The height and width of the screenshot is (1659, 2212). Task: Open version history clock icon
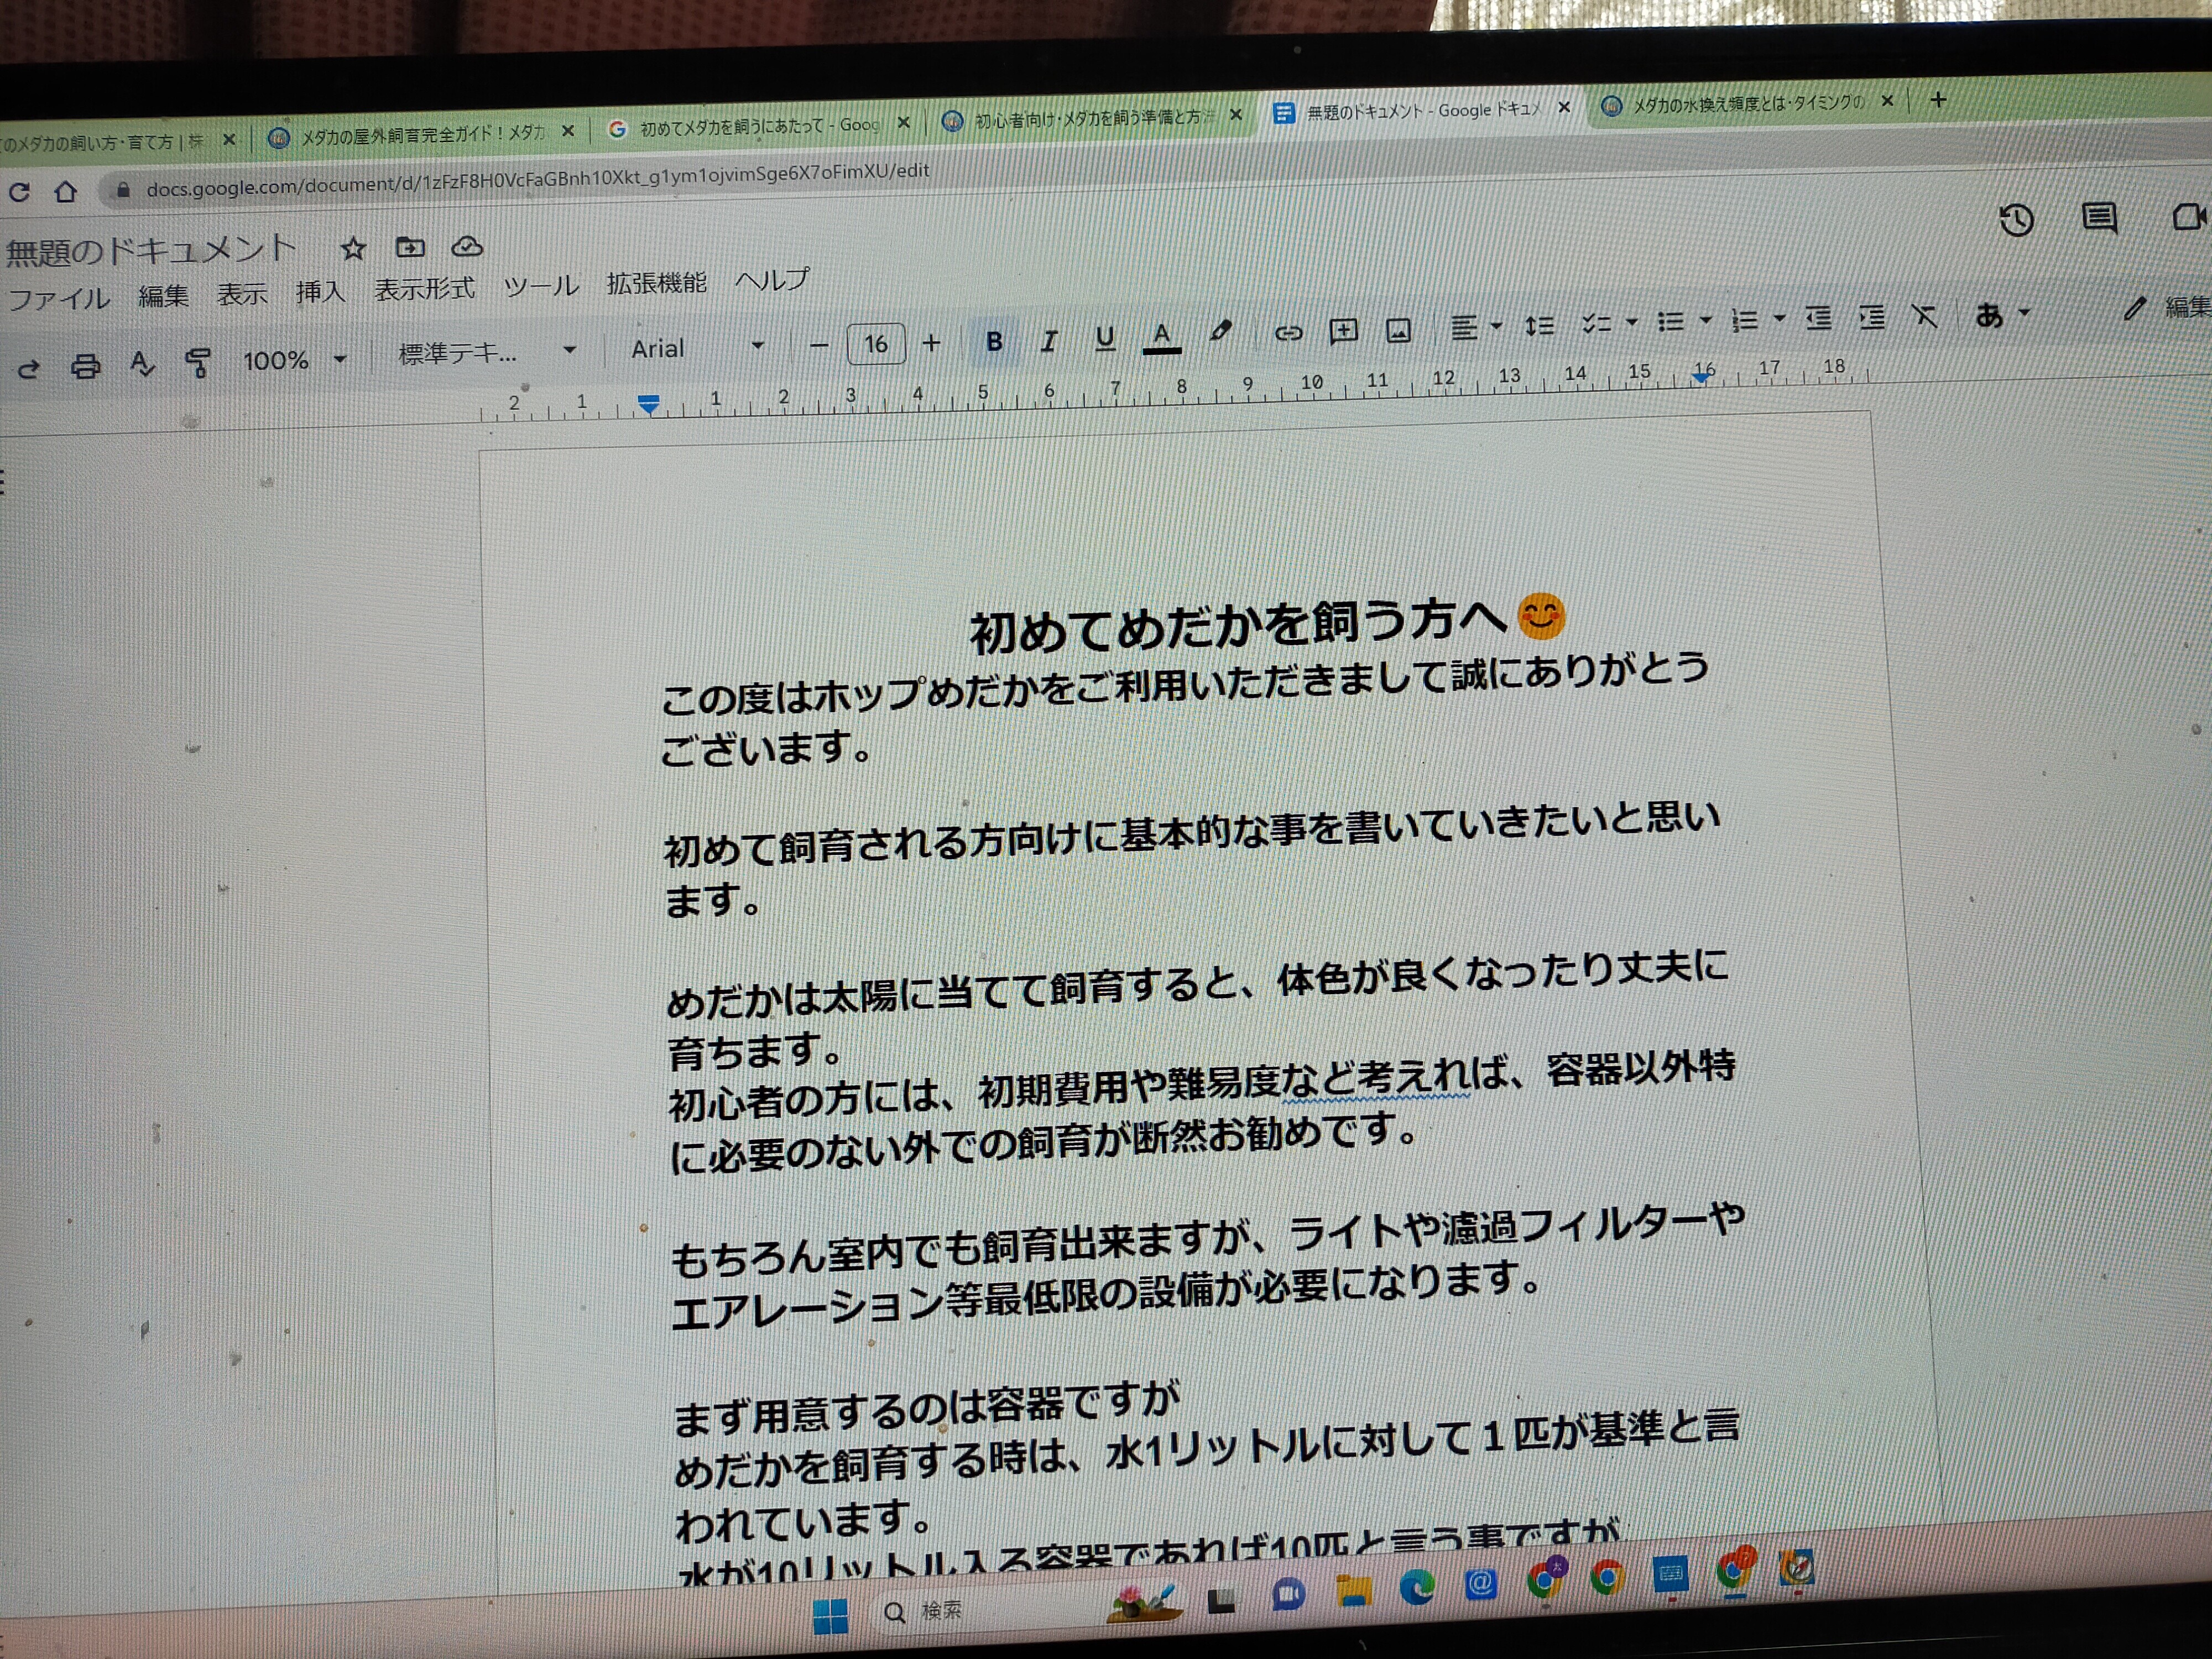click(2016, 220)
